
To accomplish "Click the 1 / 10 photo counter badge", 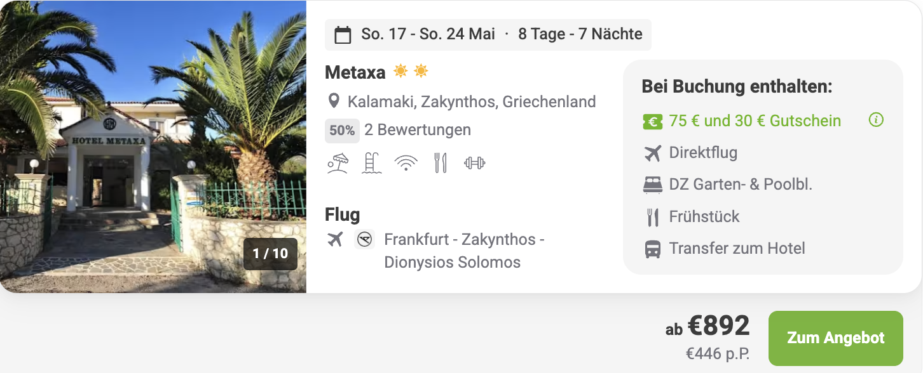I will 270,254.
